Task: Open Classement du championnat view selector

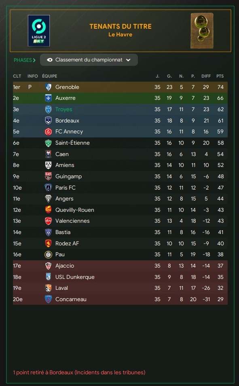Action: [89, 60]
